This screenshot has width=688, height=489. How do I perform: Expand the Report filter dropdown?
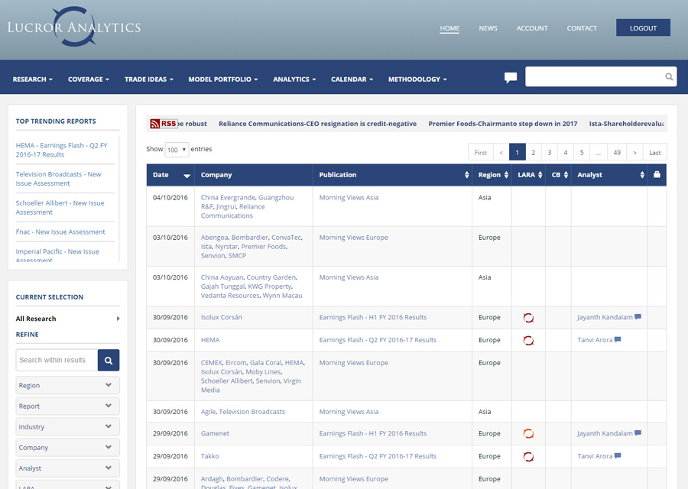pos(67,406)
